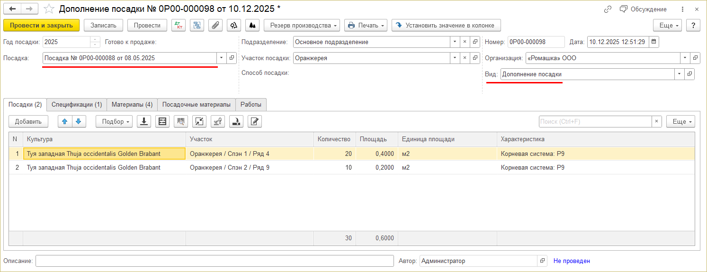
Task: Open the Печать dropdown menu
Action: 366,25
